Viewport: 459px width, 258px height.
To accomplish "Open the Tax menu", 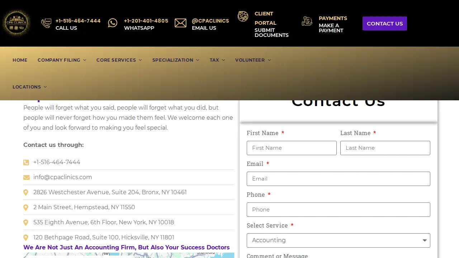I will pos(217,60).
